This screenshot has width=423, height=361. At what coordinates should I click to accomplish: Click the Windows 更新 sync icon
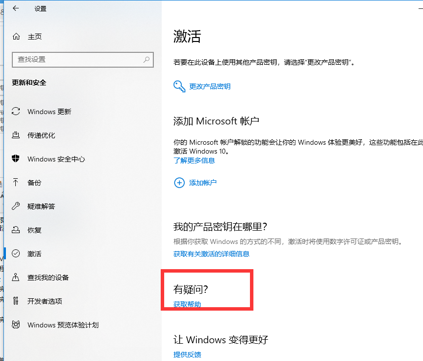tap(16, 111)
